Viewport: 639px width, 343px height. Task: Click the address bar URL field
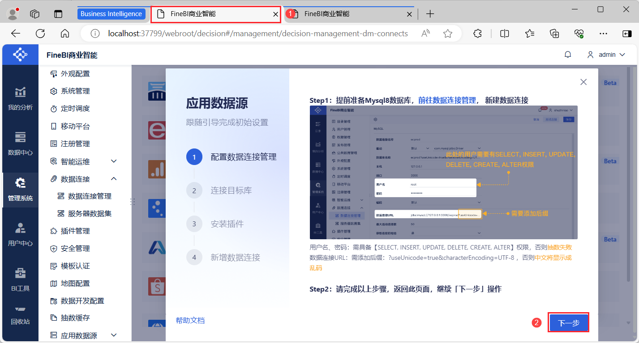(x=258, y=34)
